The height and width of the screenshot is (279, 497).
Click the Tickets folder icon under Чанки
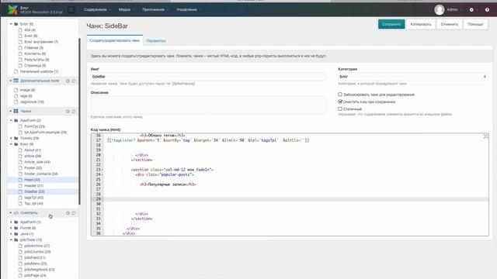(16, 138)
